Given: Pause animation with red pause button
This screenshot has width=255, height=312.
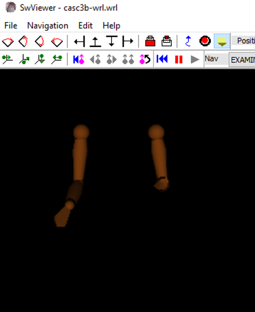Looking at the screenshot, I should click(x=178, y=59).
